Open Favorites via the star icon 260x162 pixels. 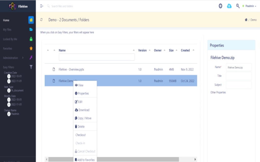[x=31, y=48]
